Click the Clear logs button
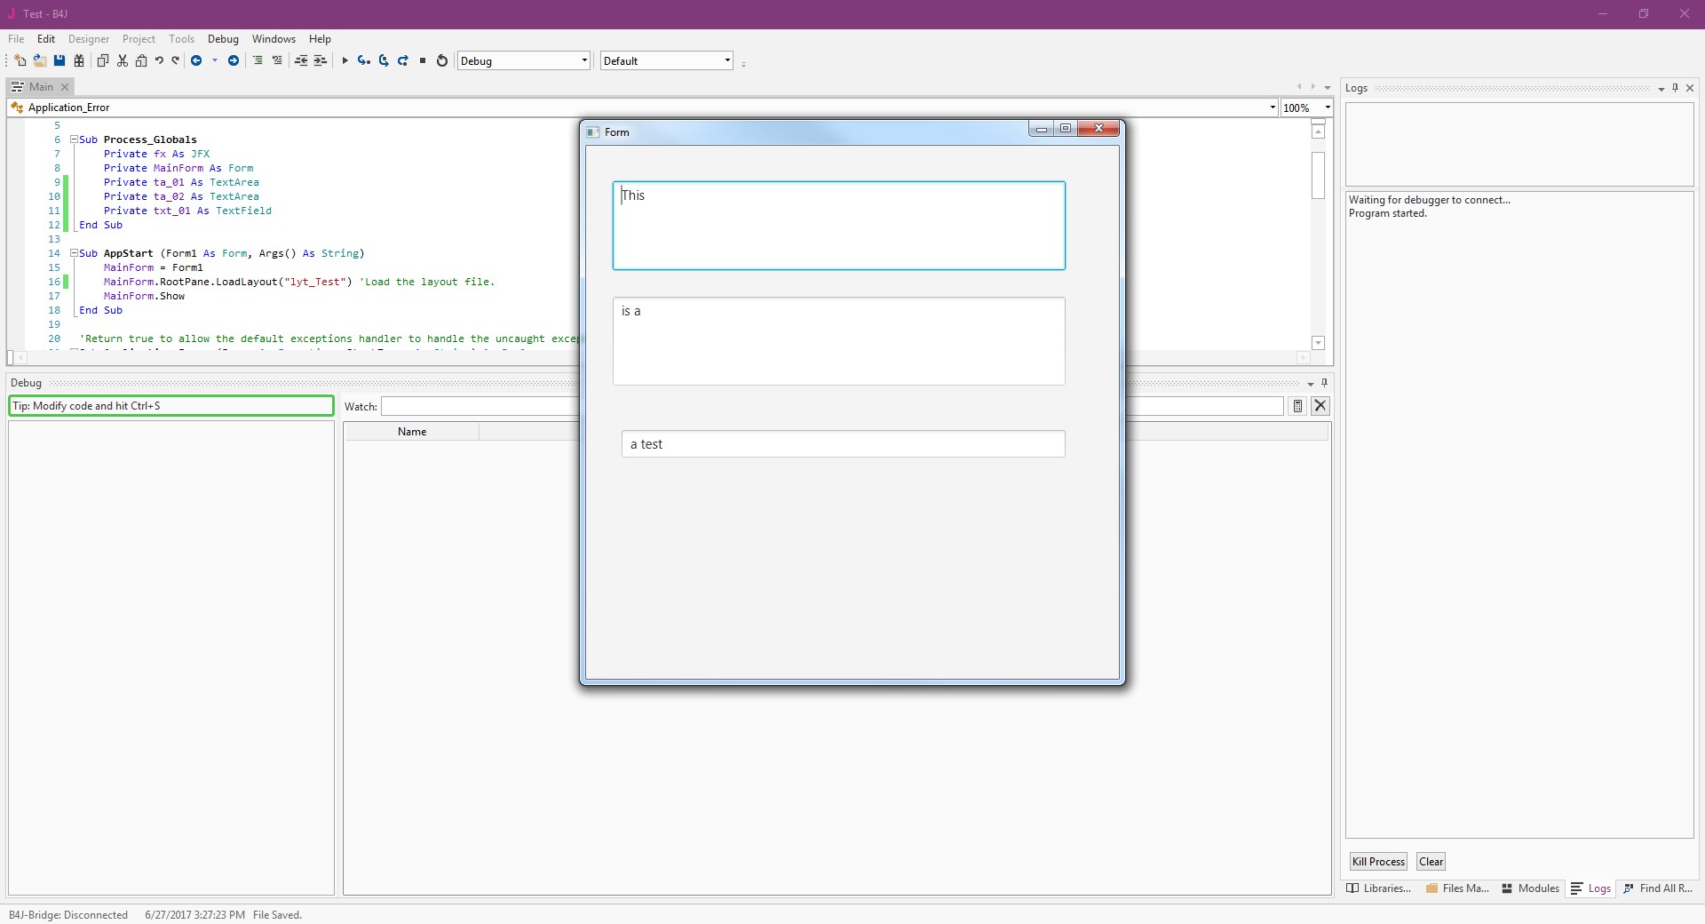This screenshot has height=924, width=1705. [x=1431, y=862]
